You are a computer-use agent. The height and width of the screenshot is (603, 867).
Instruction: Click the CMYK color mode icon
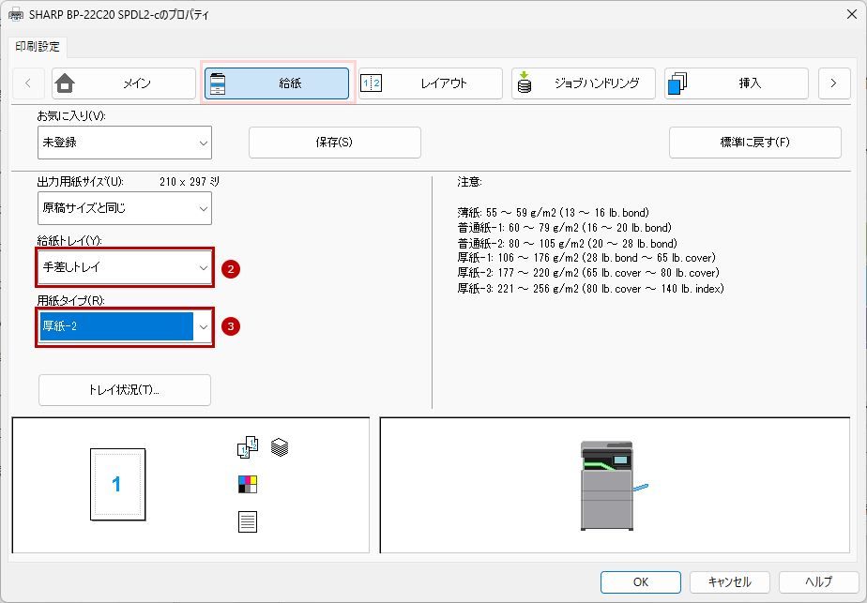pyautogui.click(x=248, y=484)
